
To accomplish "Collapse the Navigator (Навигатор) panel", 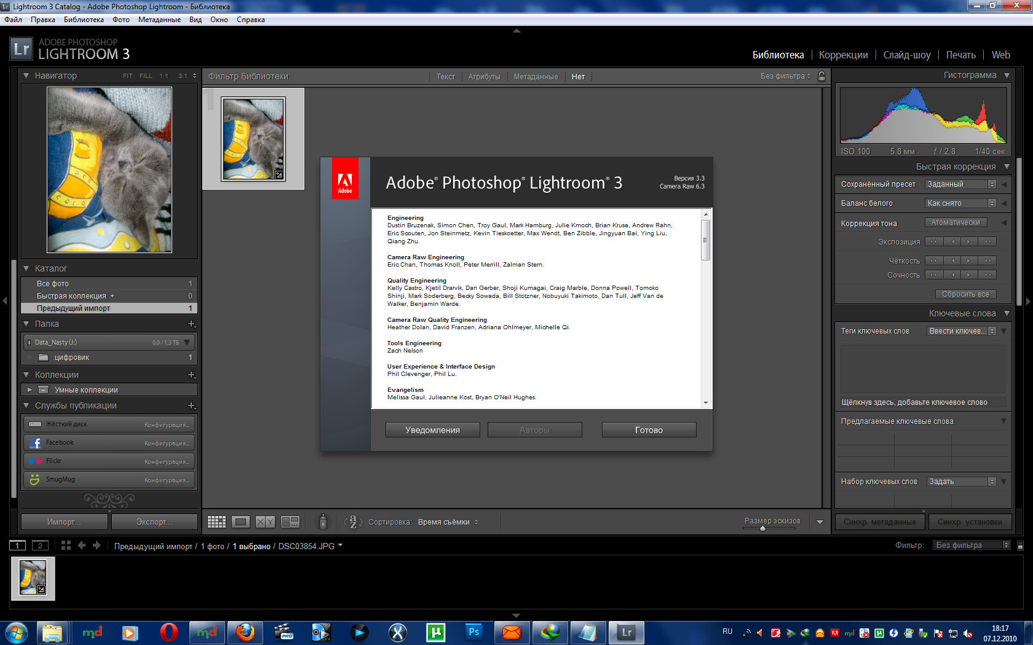I will [x=26, y=76].
